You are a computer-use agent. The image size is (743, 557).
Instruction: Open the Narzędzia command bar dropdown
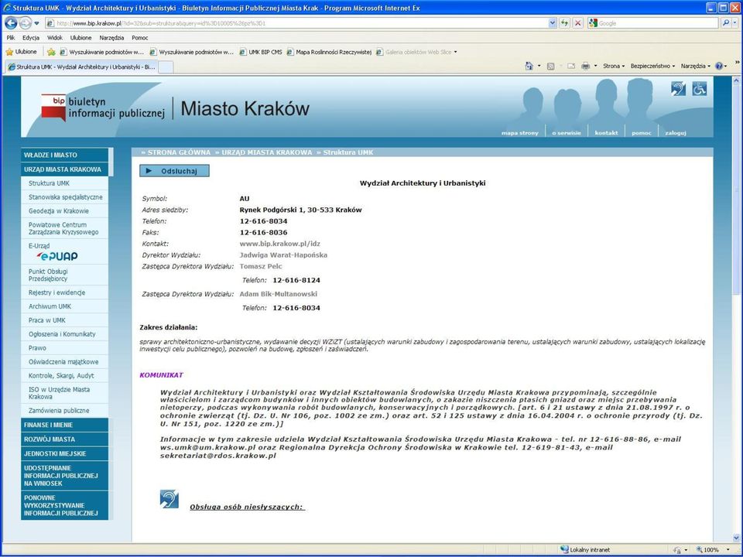696,66
